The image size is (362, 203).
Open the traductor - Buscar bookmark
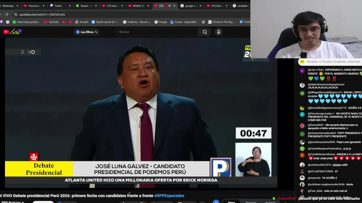(x=137, y=22)
